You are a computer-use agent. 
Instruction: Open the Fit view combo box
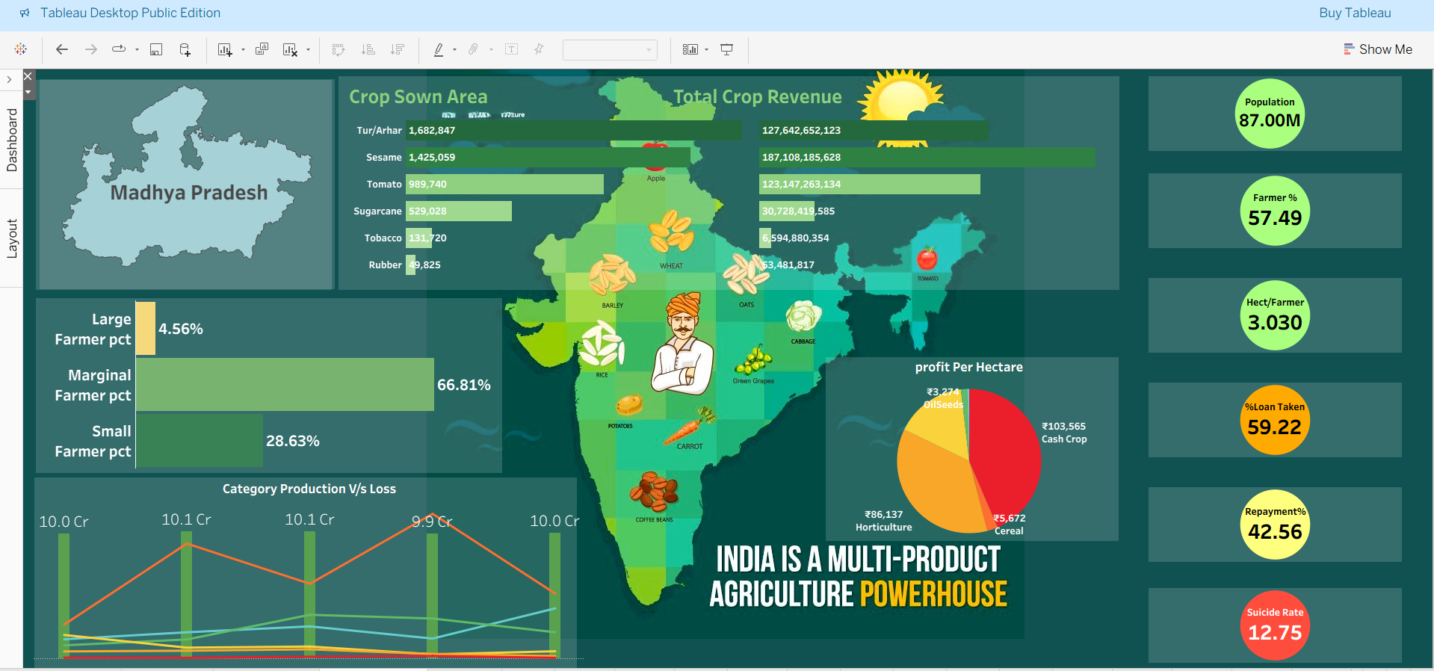coord(610,50)
